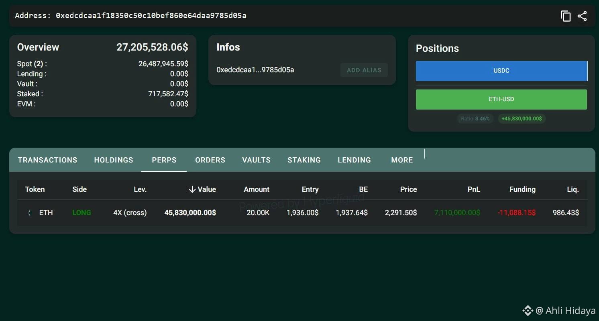Click the +45,830,000.00$ green badge
This screenshot has width=599, height=321.
pyautogui.click(x=522, y=119)
